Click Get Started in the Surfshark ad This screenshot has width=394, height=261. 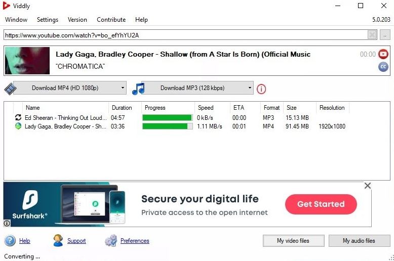pos(321,204)
